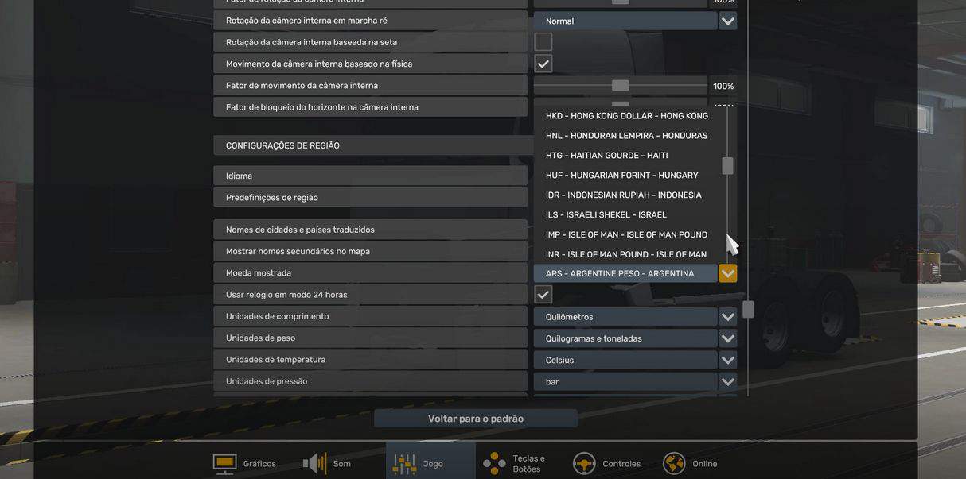966x479 pixels.
Task: Uncheck the 24-hour clock mode checkbox
Action: pos(543,295)
